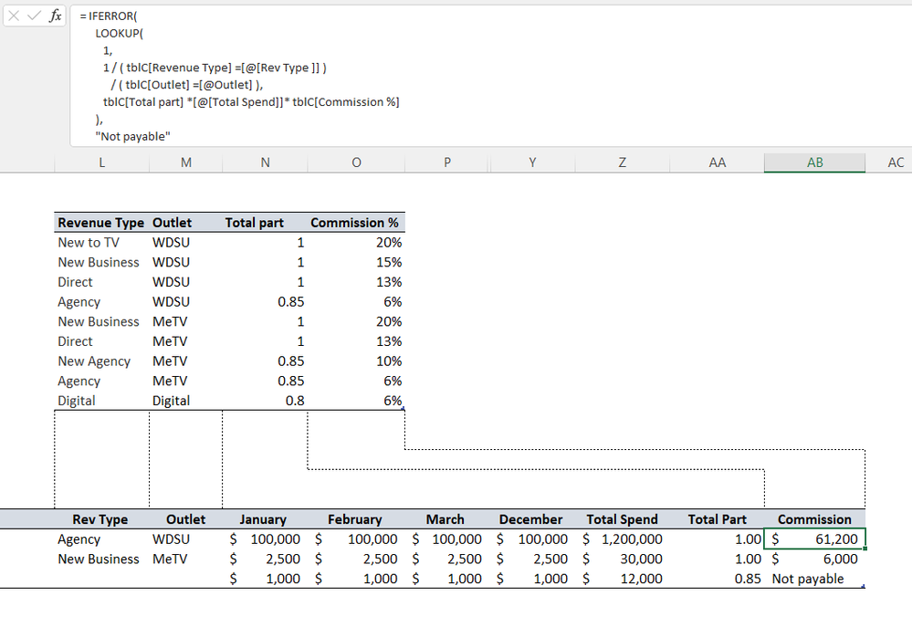Click the December column header
The image size is (912, 617).
tap(532, 519)
